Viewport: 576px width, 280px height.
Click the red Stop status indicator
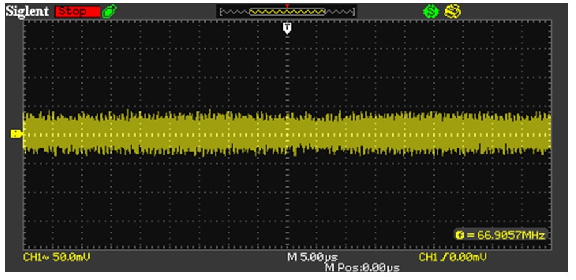[77, 11]
